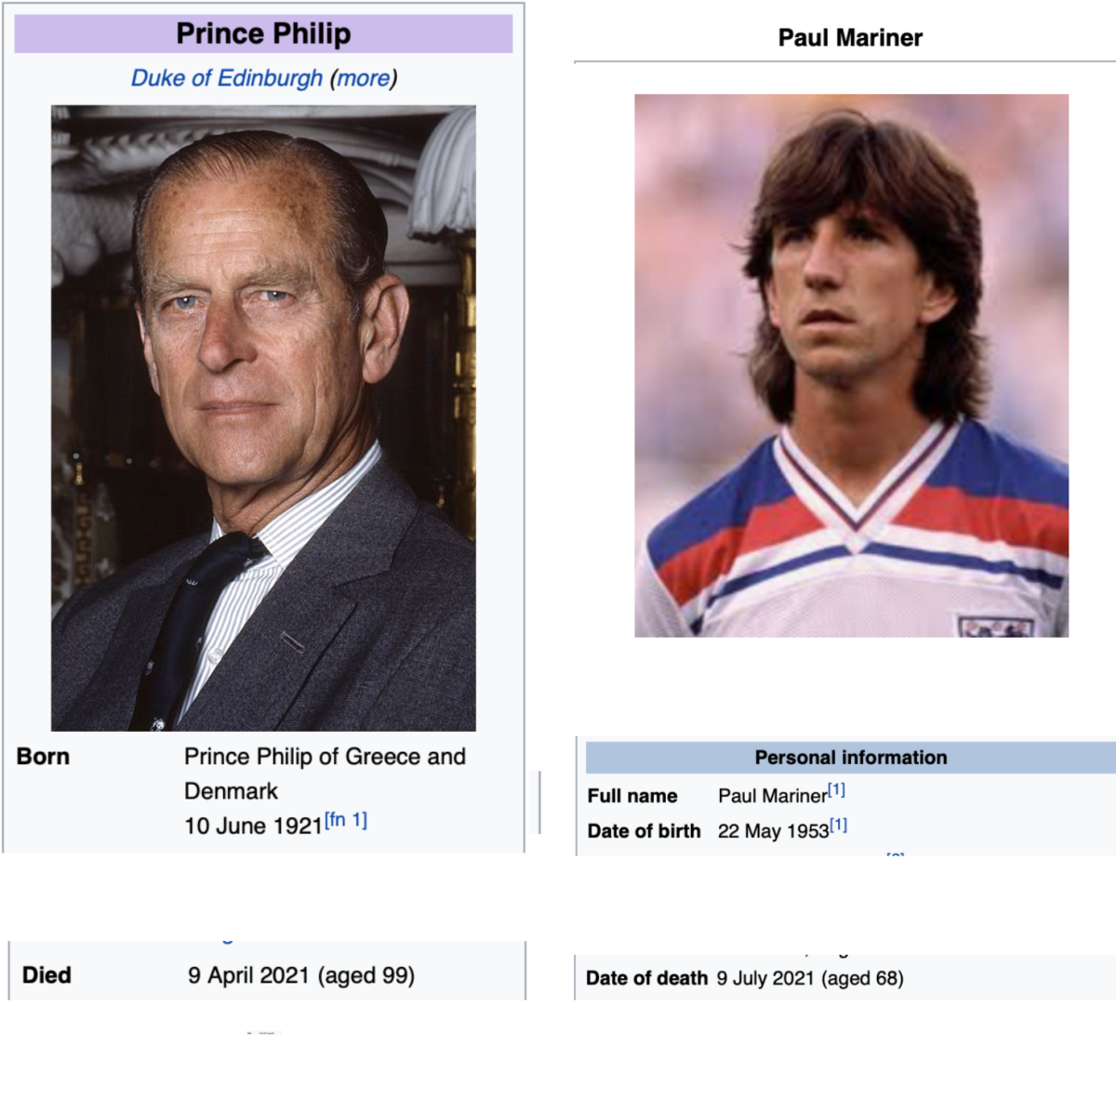Click the Date of death label
The width and height of the screenshot is (1116, 1111).
coord(646,978)
